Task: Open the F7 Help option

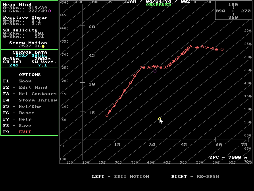Action: click(17, 119)
